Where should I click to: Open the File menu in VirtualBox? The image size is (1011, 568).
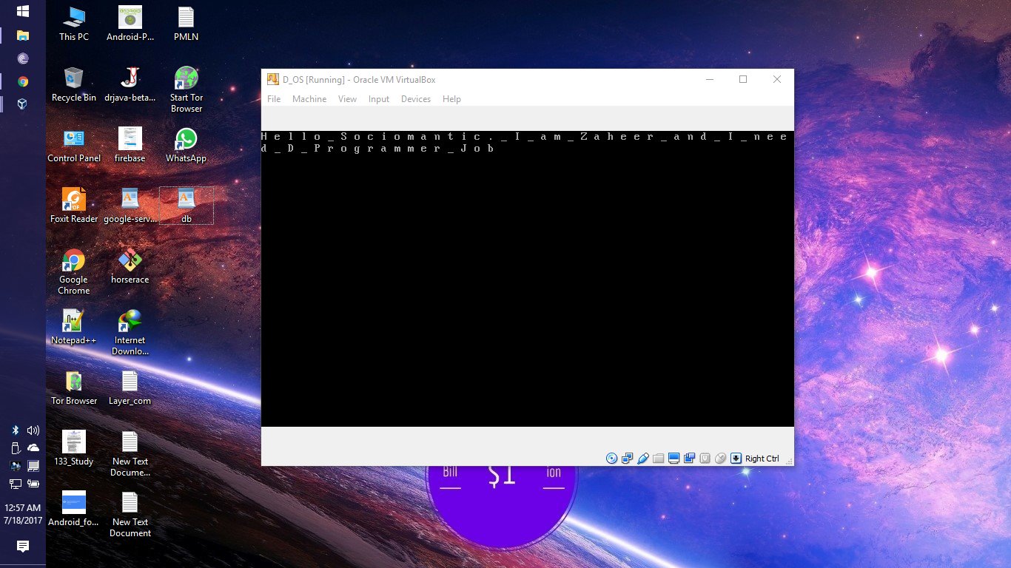click(274, 99)
